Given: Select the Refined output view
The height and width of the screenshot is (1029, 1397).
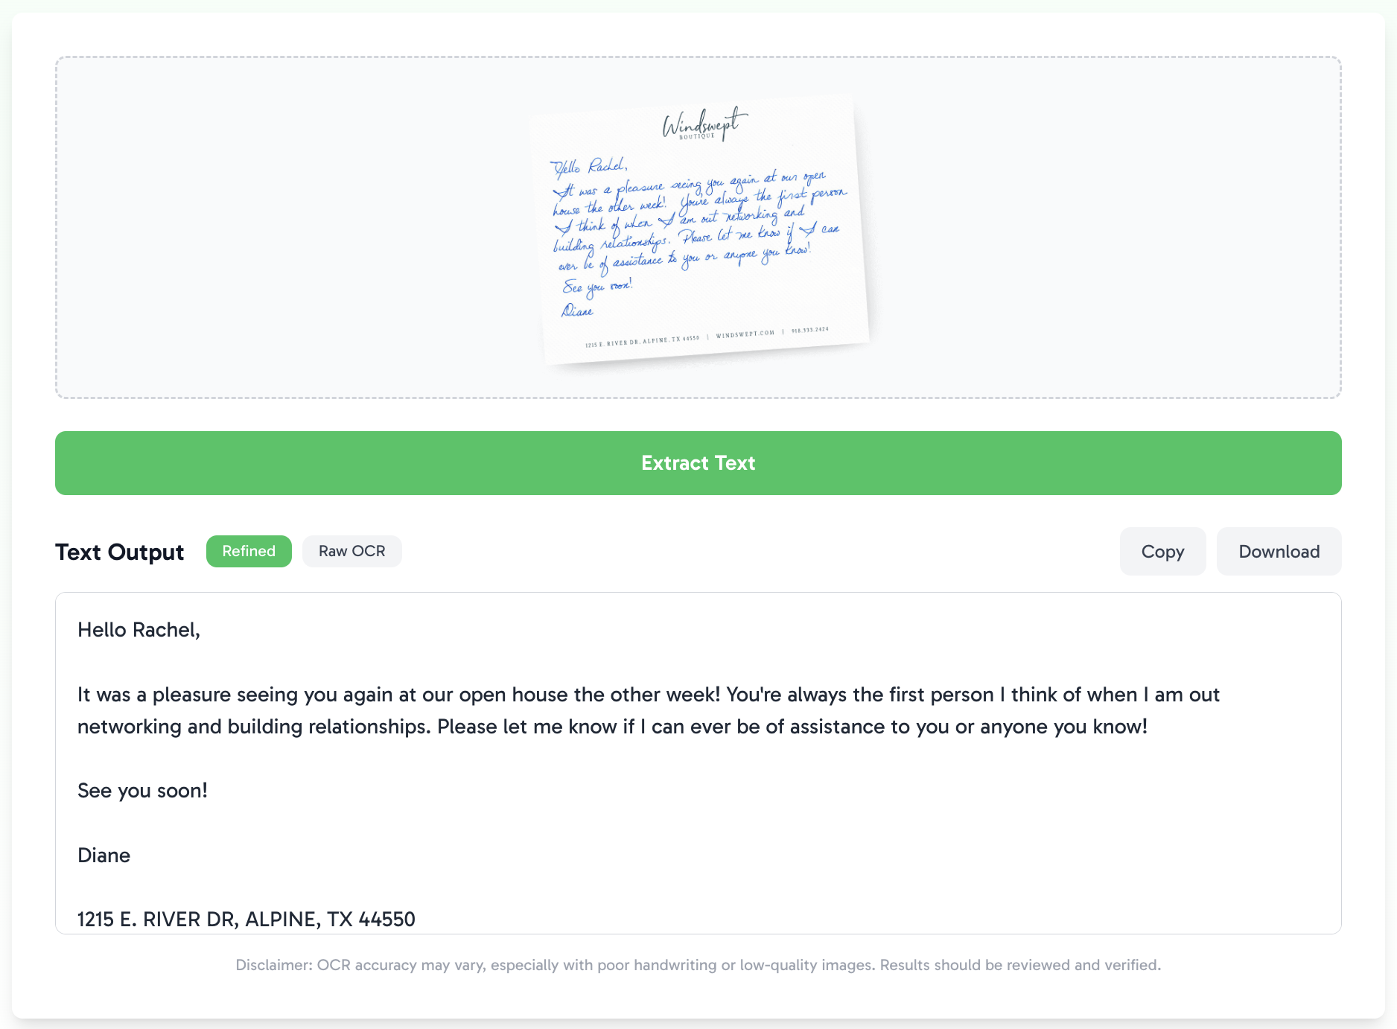Looking at the screenshot, I should 249,551.
